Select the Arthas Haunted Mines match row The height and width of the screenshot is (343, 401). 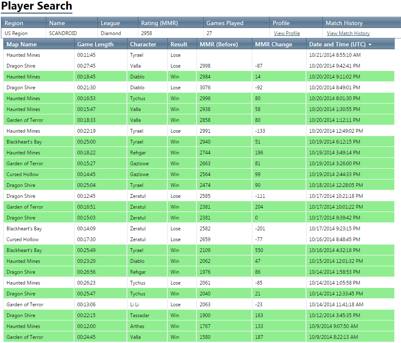(199, 326)
